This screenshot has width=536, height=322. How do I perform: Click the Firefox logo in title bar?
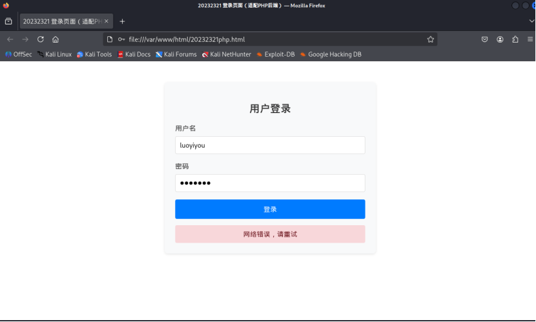[6, 5]
